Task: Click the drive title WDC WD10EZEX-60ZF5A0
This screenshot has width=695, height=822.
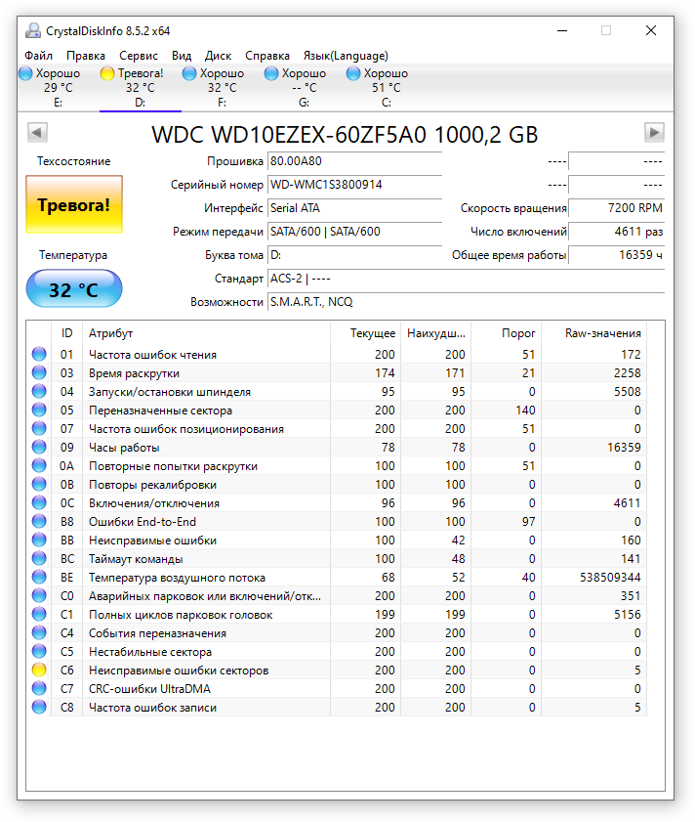Action: (289, 135)
